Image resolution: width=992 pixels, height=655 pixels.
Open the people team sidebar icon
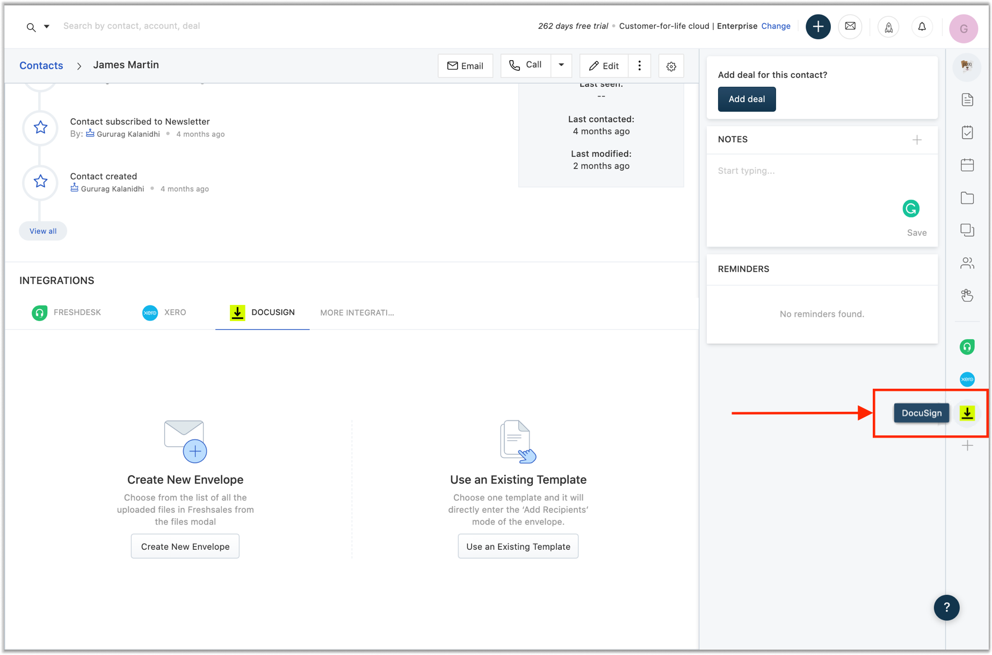(x=967, y=263)
